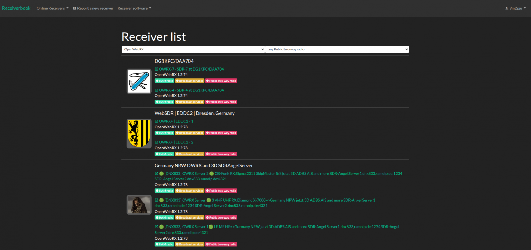Image resolution: width=531 pixels, height=250 pixels.
Task: Click the external-link icon before OWRX+ | EDDC2 - 1
Action: [156, 121]
